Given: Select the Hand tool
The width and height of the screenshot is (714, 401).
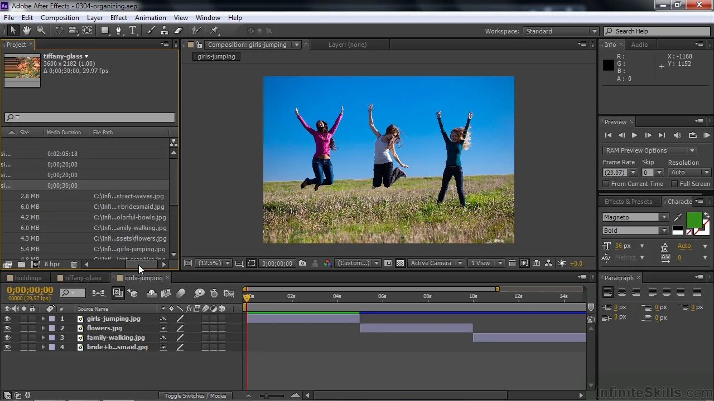Looking at the screenshot, I should point(26,31).
